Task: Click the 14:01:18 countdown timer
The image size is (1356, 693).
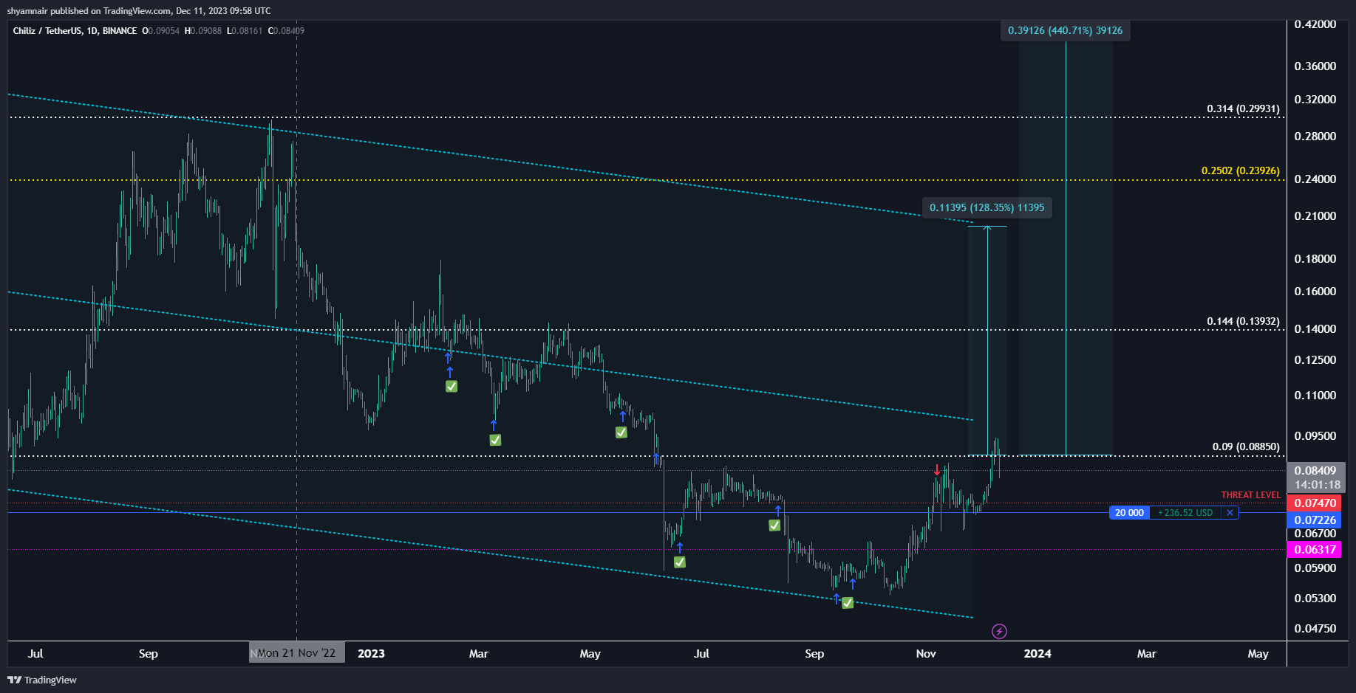Action: (1317, 485)
